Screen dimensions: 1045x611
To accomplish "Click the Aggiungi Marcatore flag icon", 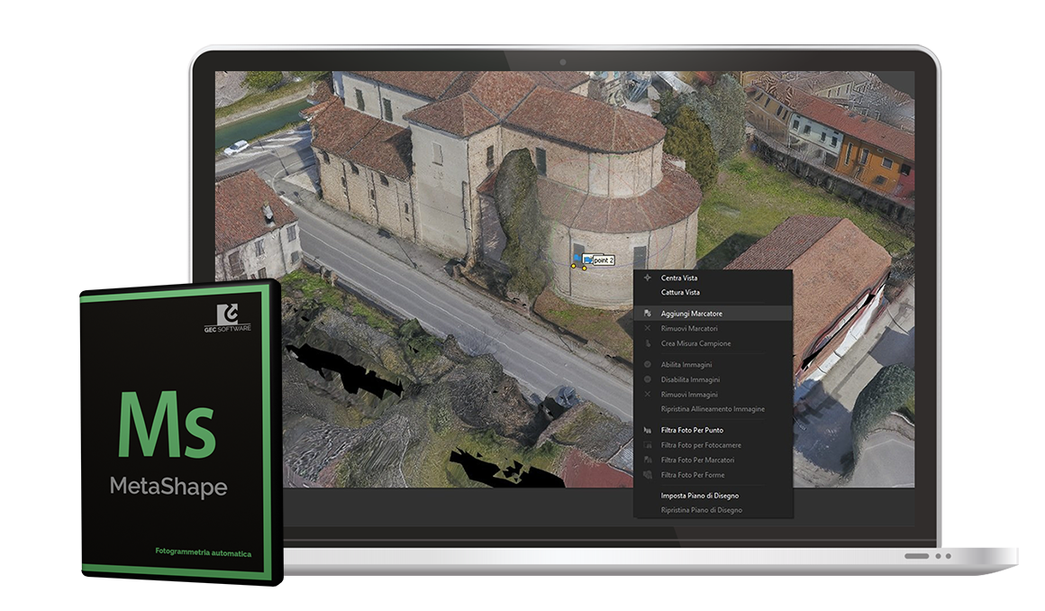I will click(647, 313).
